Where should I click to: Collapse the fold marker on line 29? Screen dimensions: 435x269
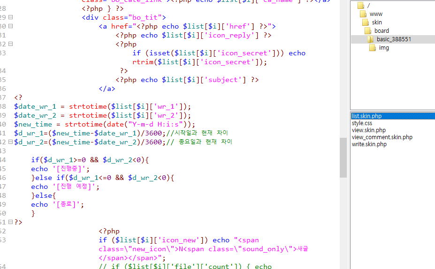[10, 17]
